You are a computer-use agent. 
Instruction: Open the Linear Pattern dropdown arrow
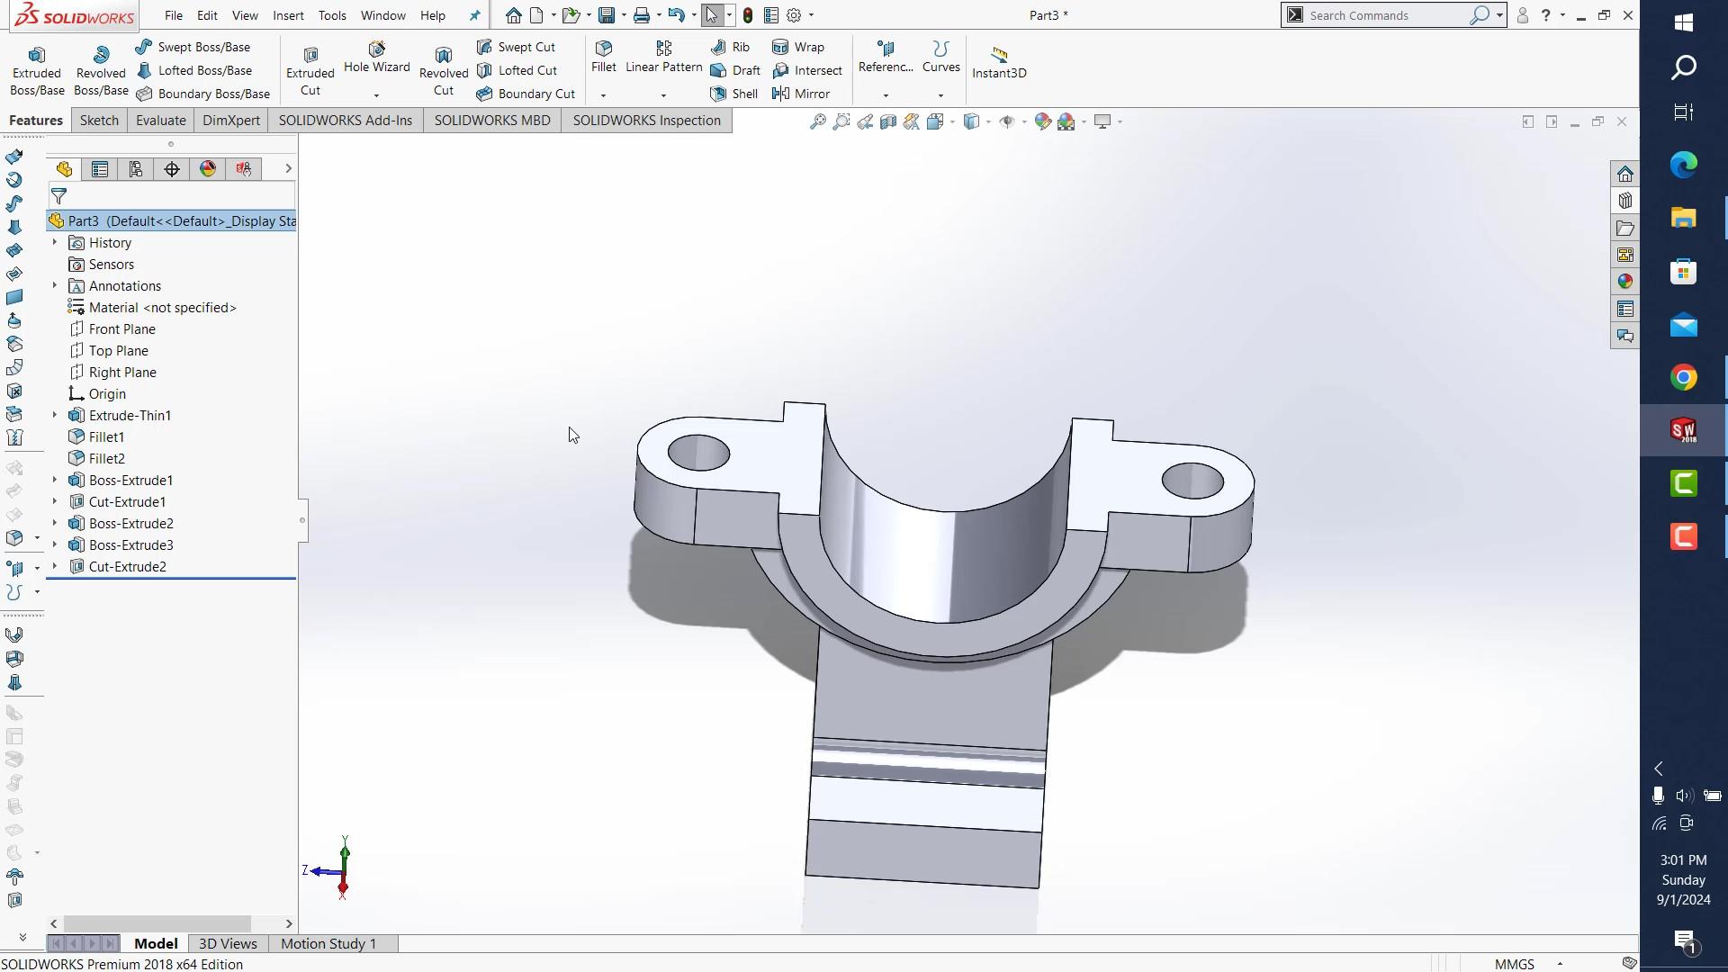point(663,95)
